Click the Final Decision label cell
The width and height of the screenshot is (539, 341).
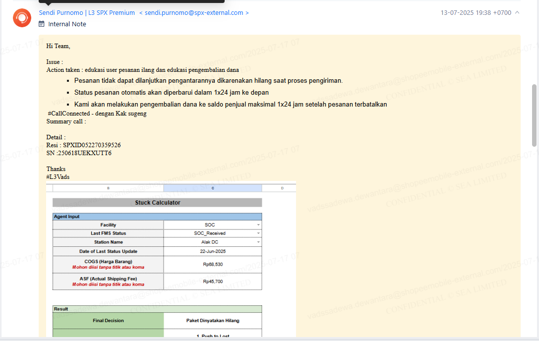pyautogui.click(x=108, y=320)
